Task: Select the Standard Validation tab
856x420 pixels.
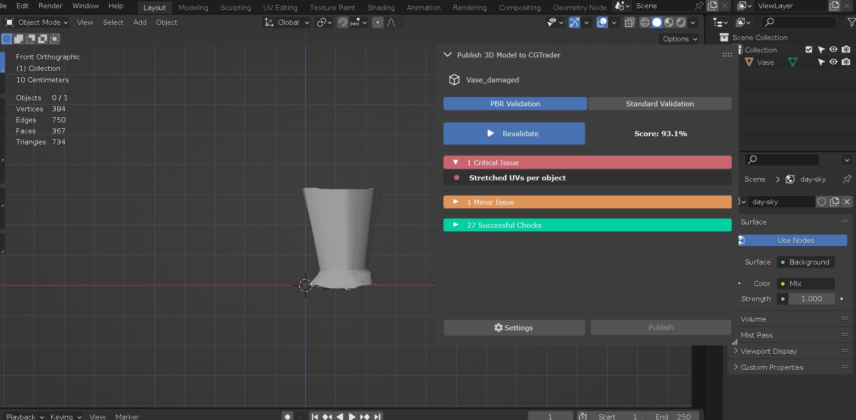Action: coord(660,104)
